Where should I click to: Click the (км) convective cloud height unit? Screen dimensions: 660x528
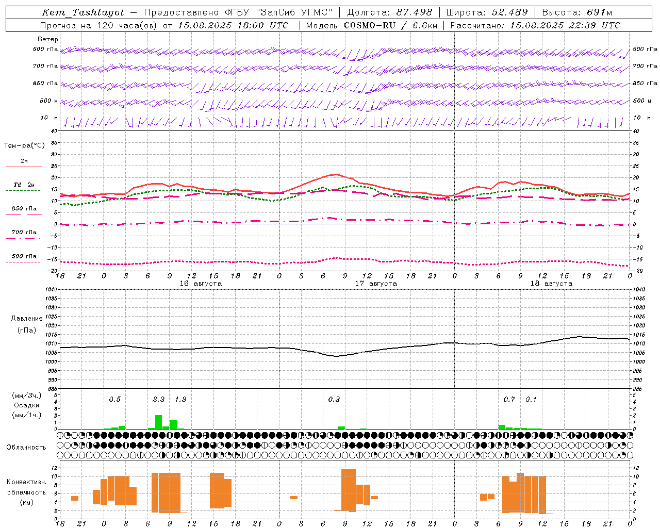coord(26,502)
